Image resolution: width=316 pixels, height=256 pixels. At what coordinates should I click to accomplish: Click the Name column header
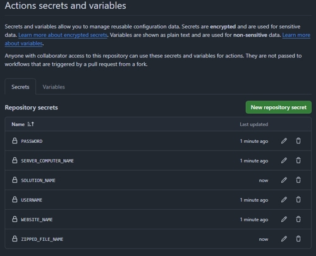click(x=18, y=125)
